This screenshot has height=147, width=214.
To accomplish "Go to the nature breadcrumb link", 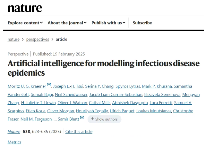I will pyautogui.click(x=13, y=39).
